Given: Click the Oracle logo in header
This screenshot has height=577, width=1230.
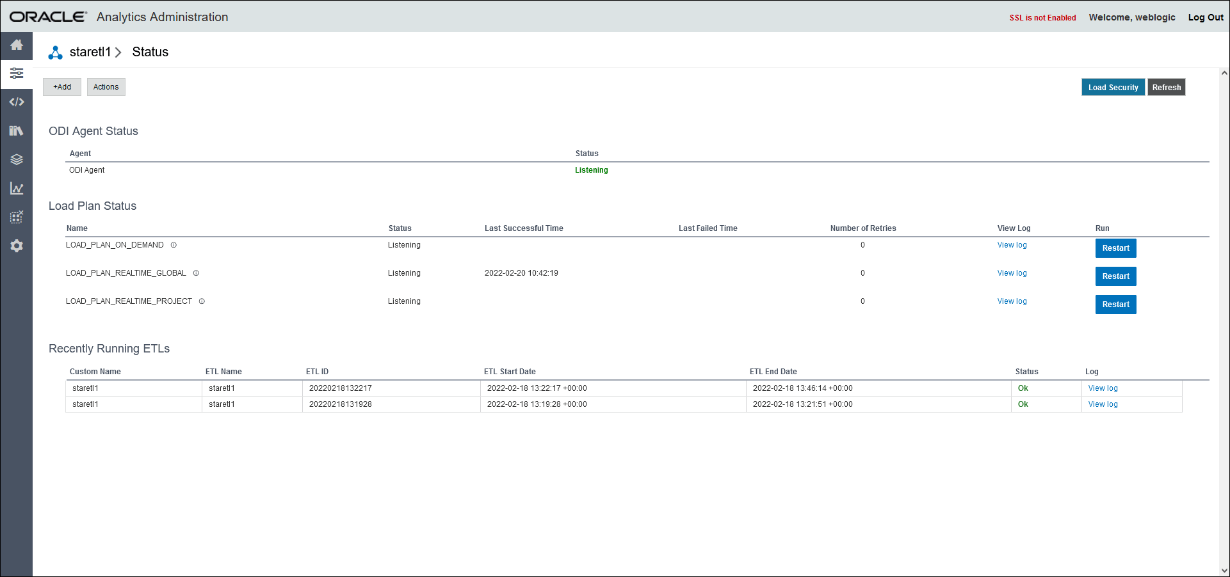Looking at the screenshot, I should 47,17.
